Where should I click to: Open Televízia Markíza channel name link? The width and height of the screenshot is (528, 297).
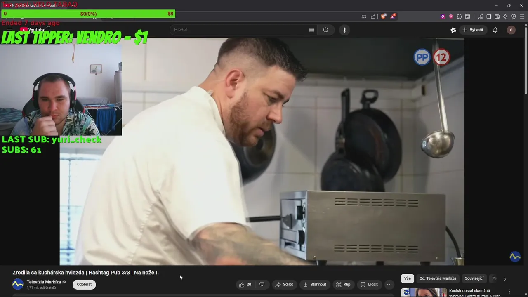point(44,282)
